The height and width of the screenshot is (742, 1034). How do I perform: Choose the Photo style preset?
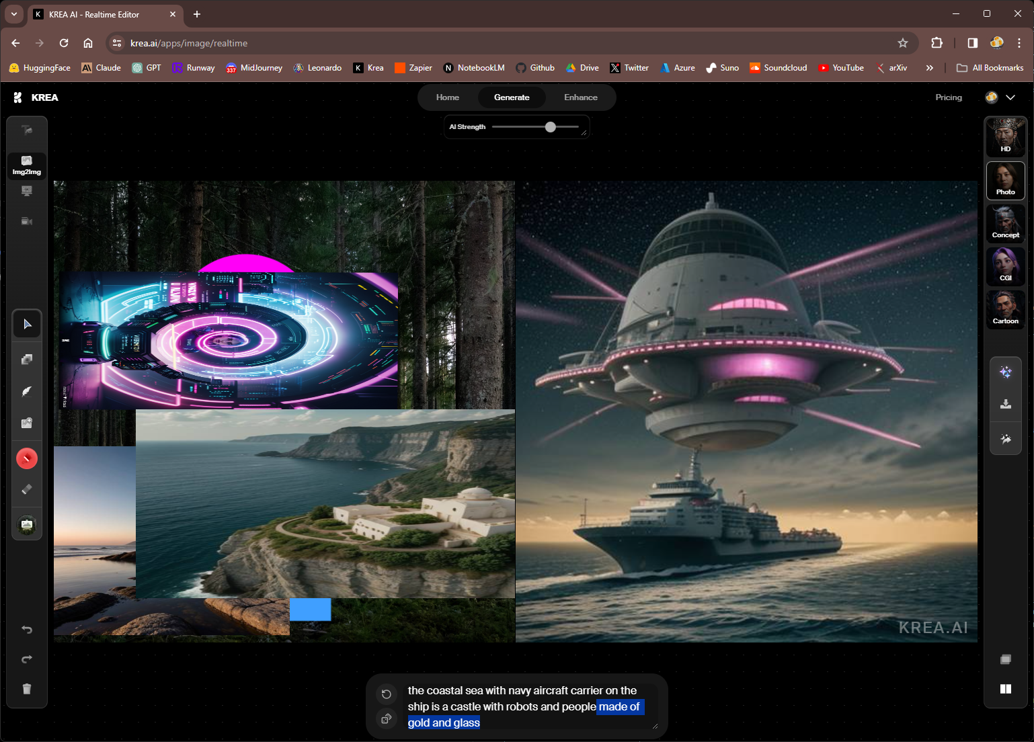pos(1006,180)
